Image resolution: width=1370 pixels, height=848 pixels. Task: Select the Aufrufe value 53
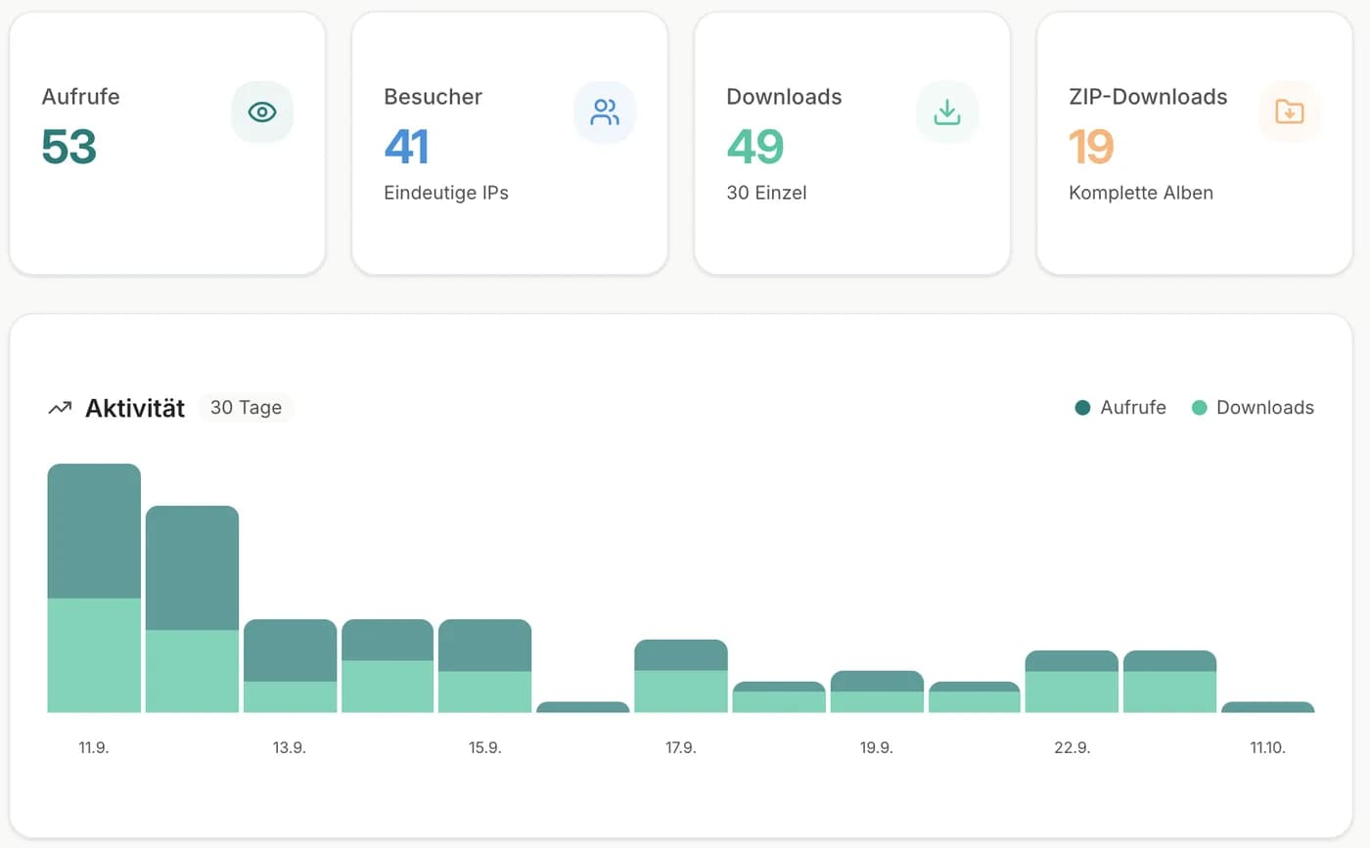pyautogui.click(x=68, y=147)
